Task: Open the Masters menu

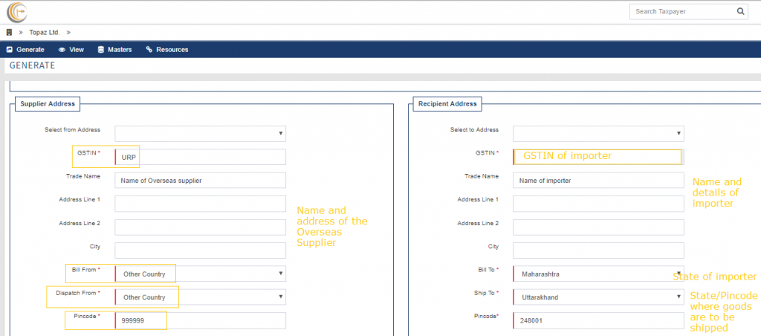Action: click(114, 50)
